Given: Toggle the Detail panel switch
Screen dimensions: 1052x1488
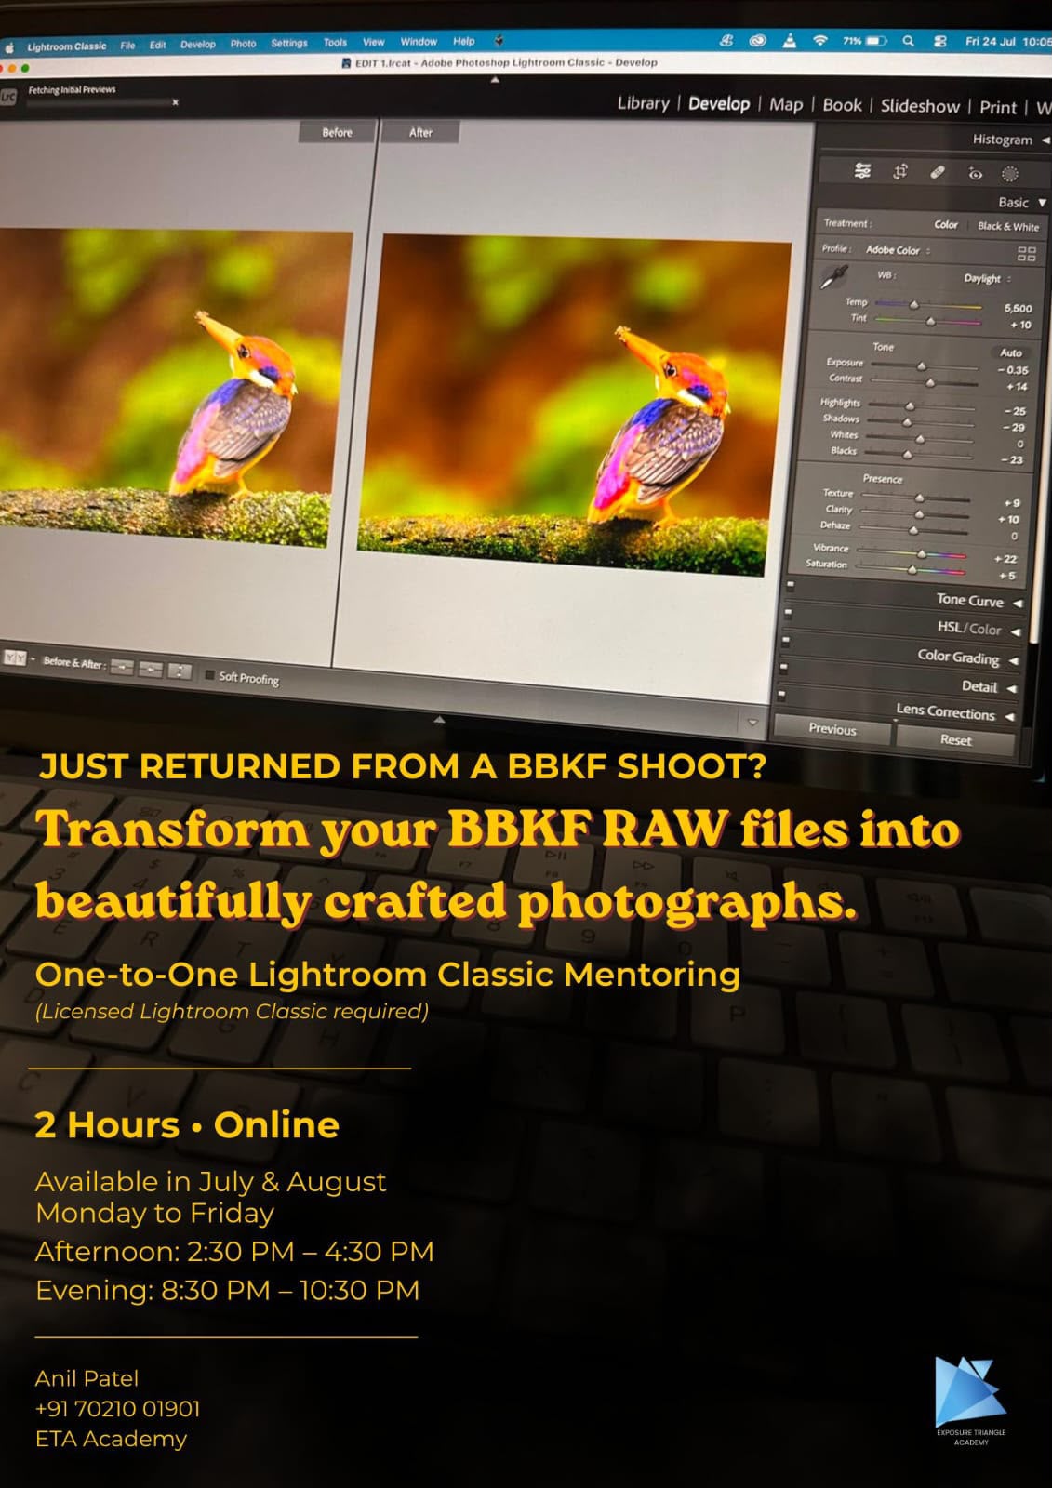Looking at the screenshot, I should tap(782, 667).
